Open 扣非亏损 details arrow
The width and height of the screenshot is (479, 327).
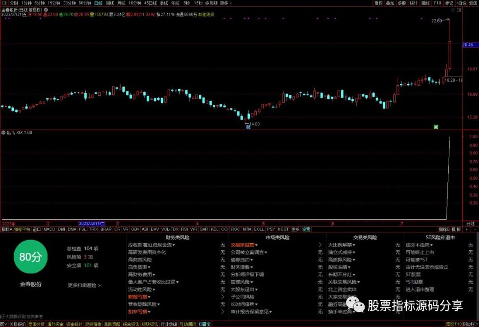pos(222,312)
